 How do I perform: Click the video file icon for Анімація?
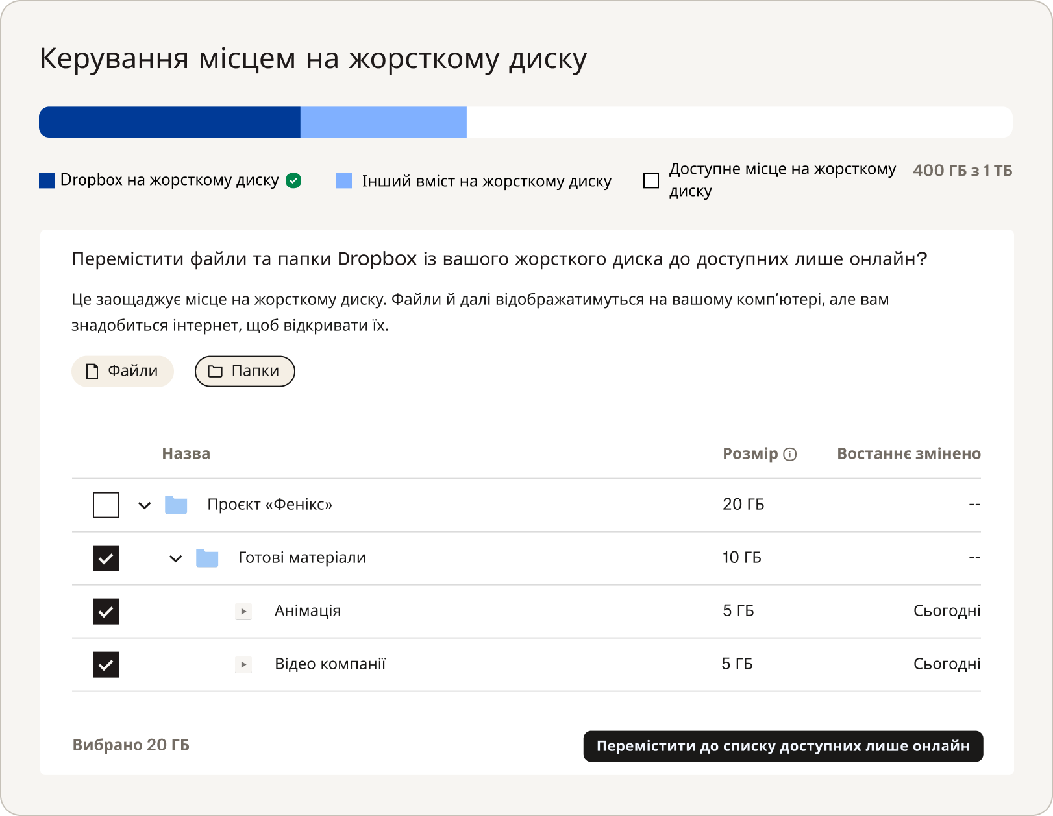point(243,611)
